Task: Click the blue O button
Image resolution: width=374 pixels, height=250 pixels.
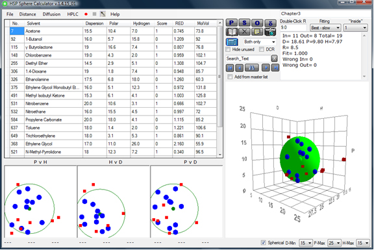Action: tap(257, 23)
